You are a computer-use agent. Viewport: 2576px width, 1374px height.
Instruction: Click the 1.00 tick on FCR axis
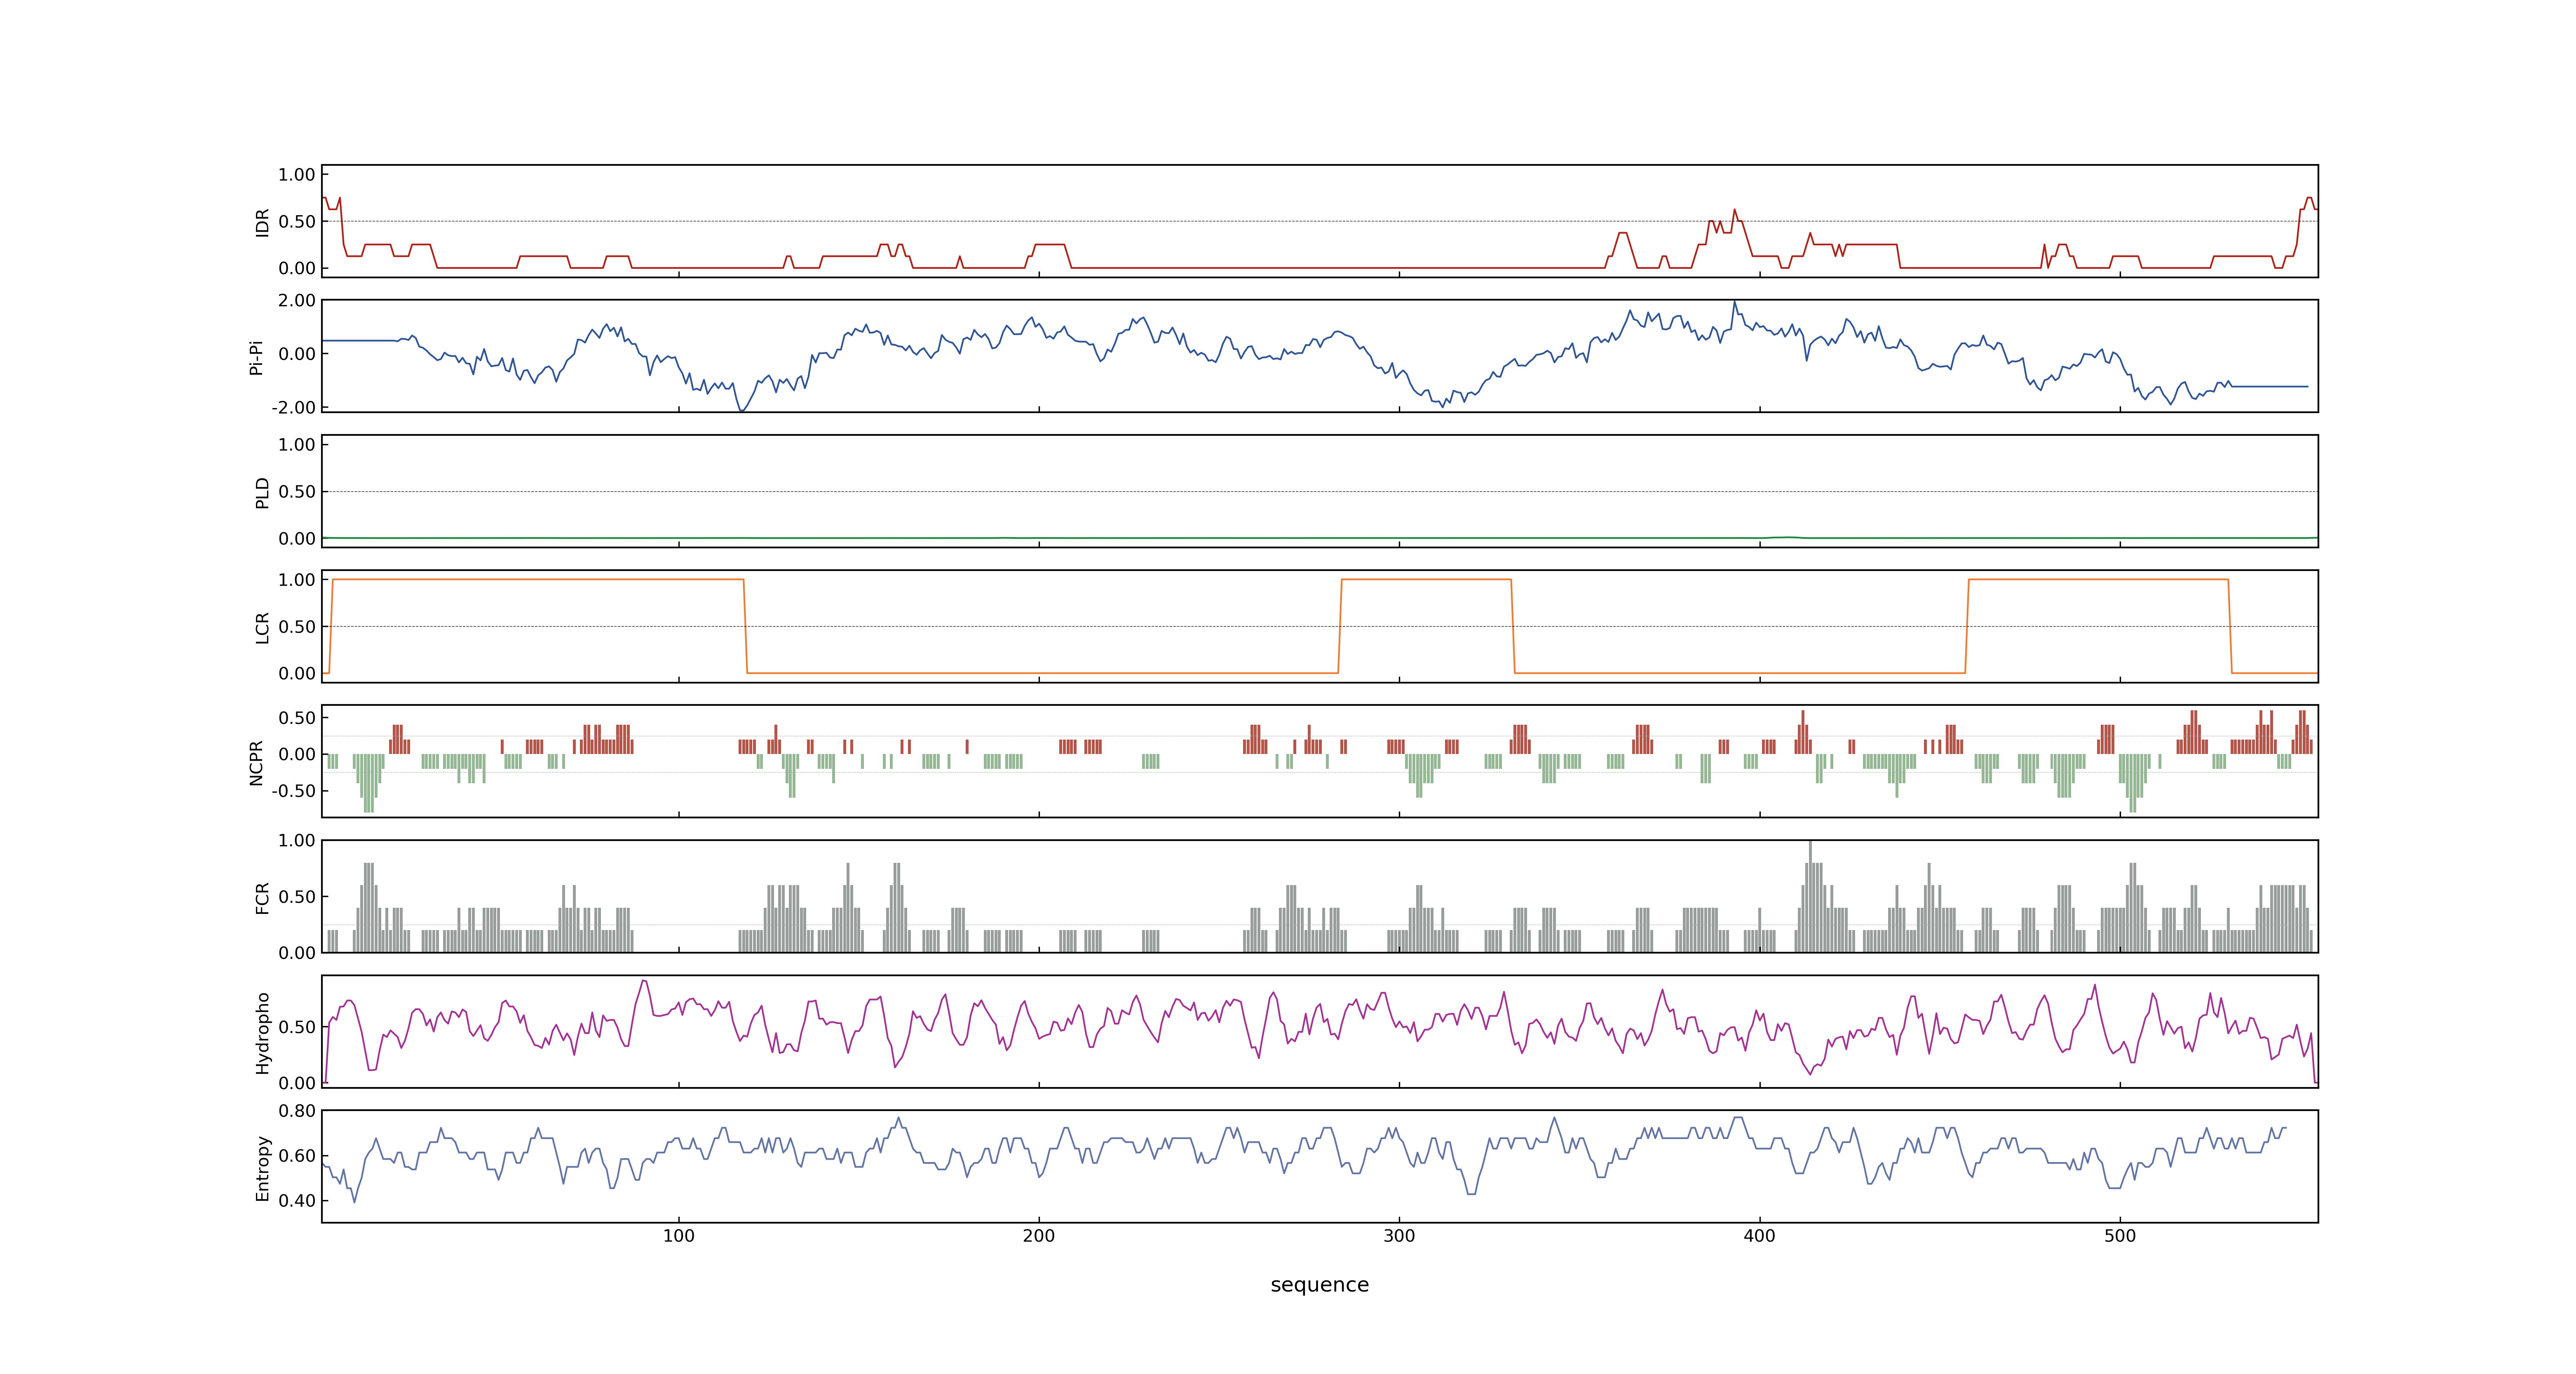coord(297,841)
